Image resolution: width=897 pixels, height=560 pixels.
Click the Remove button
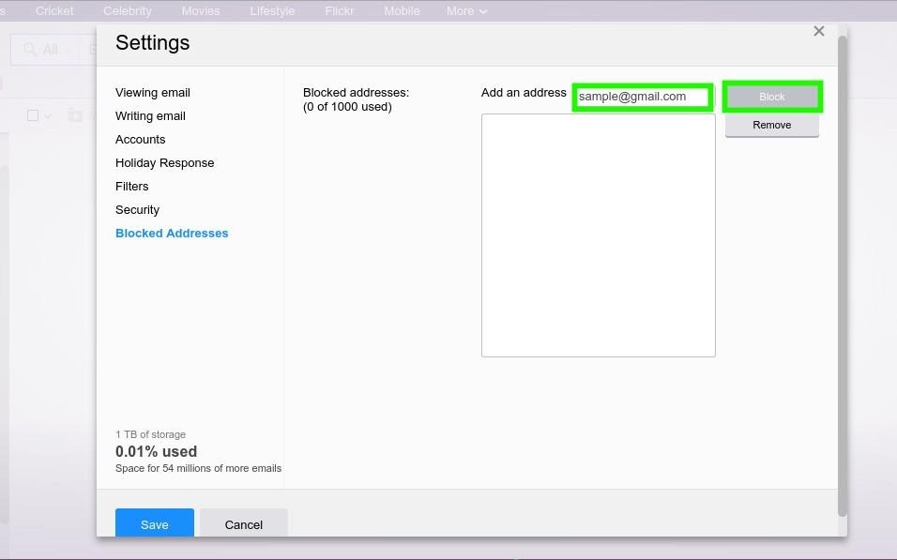click(771, 124)
